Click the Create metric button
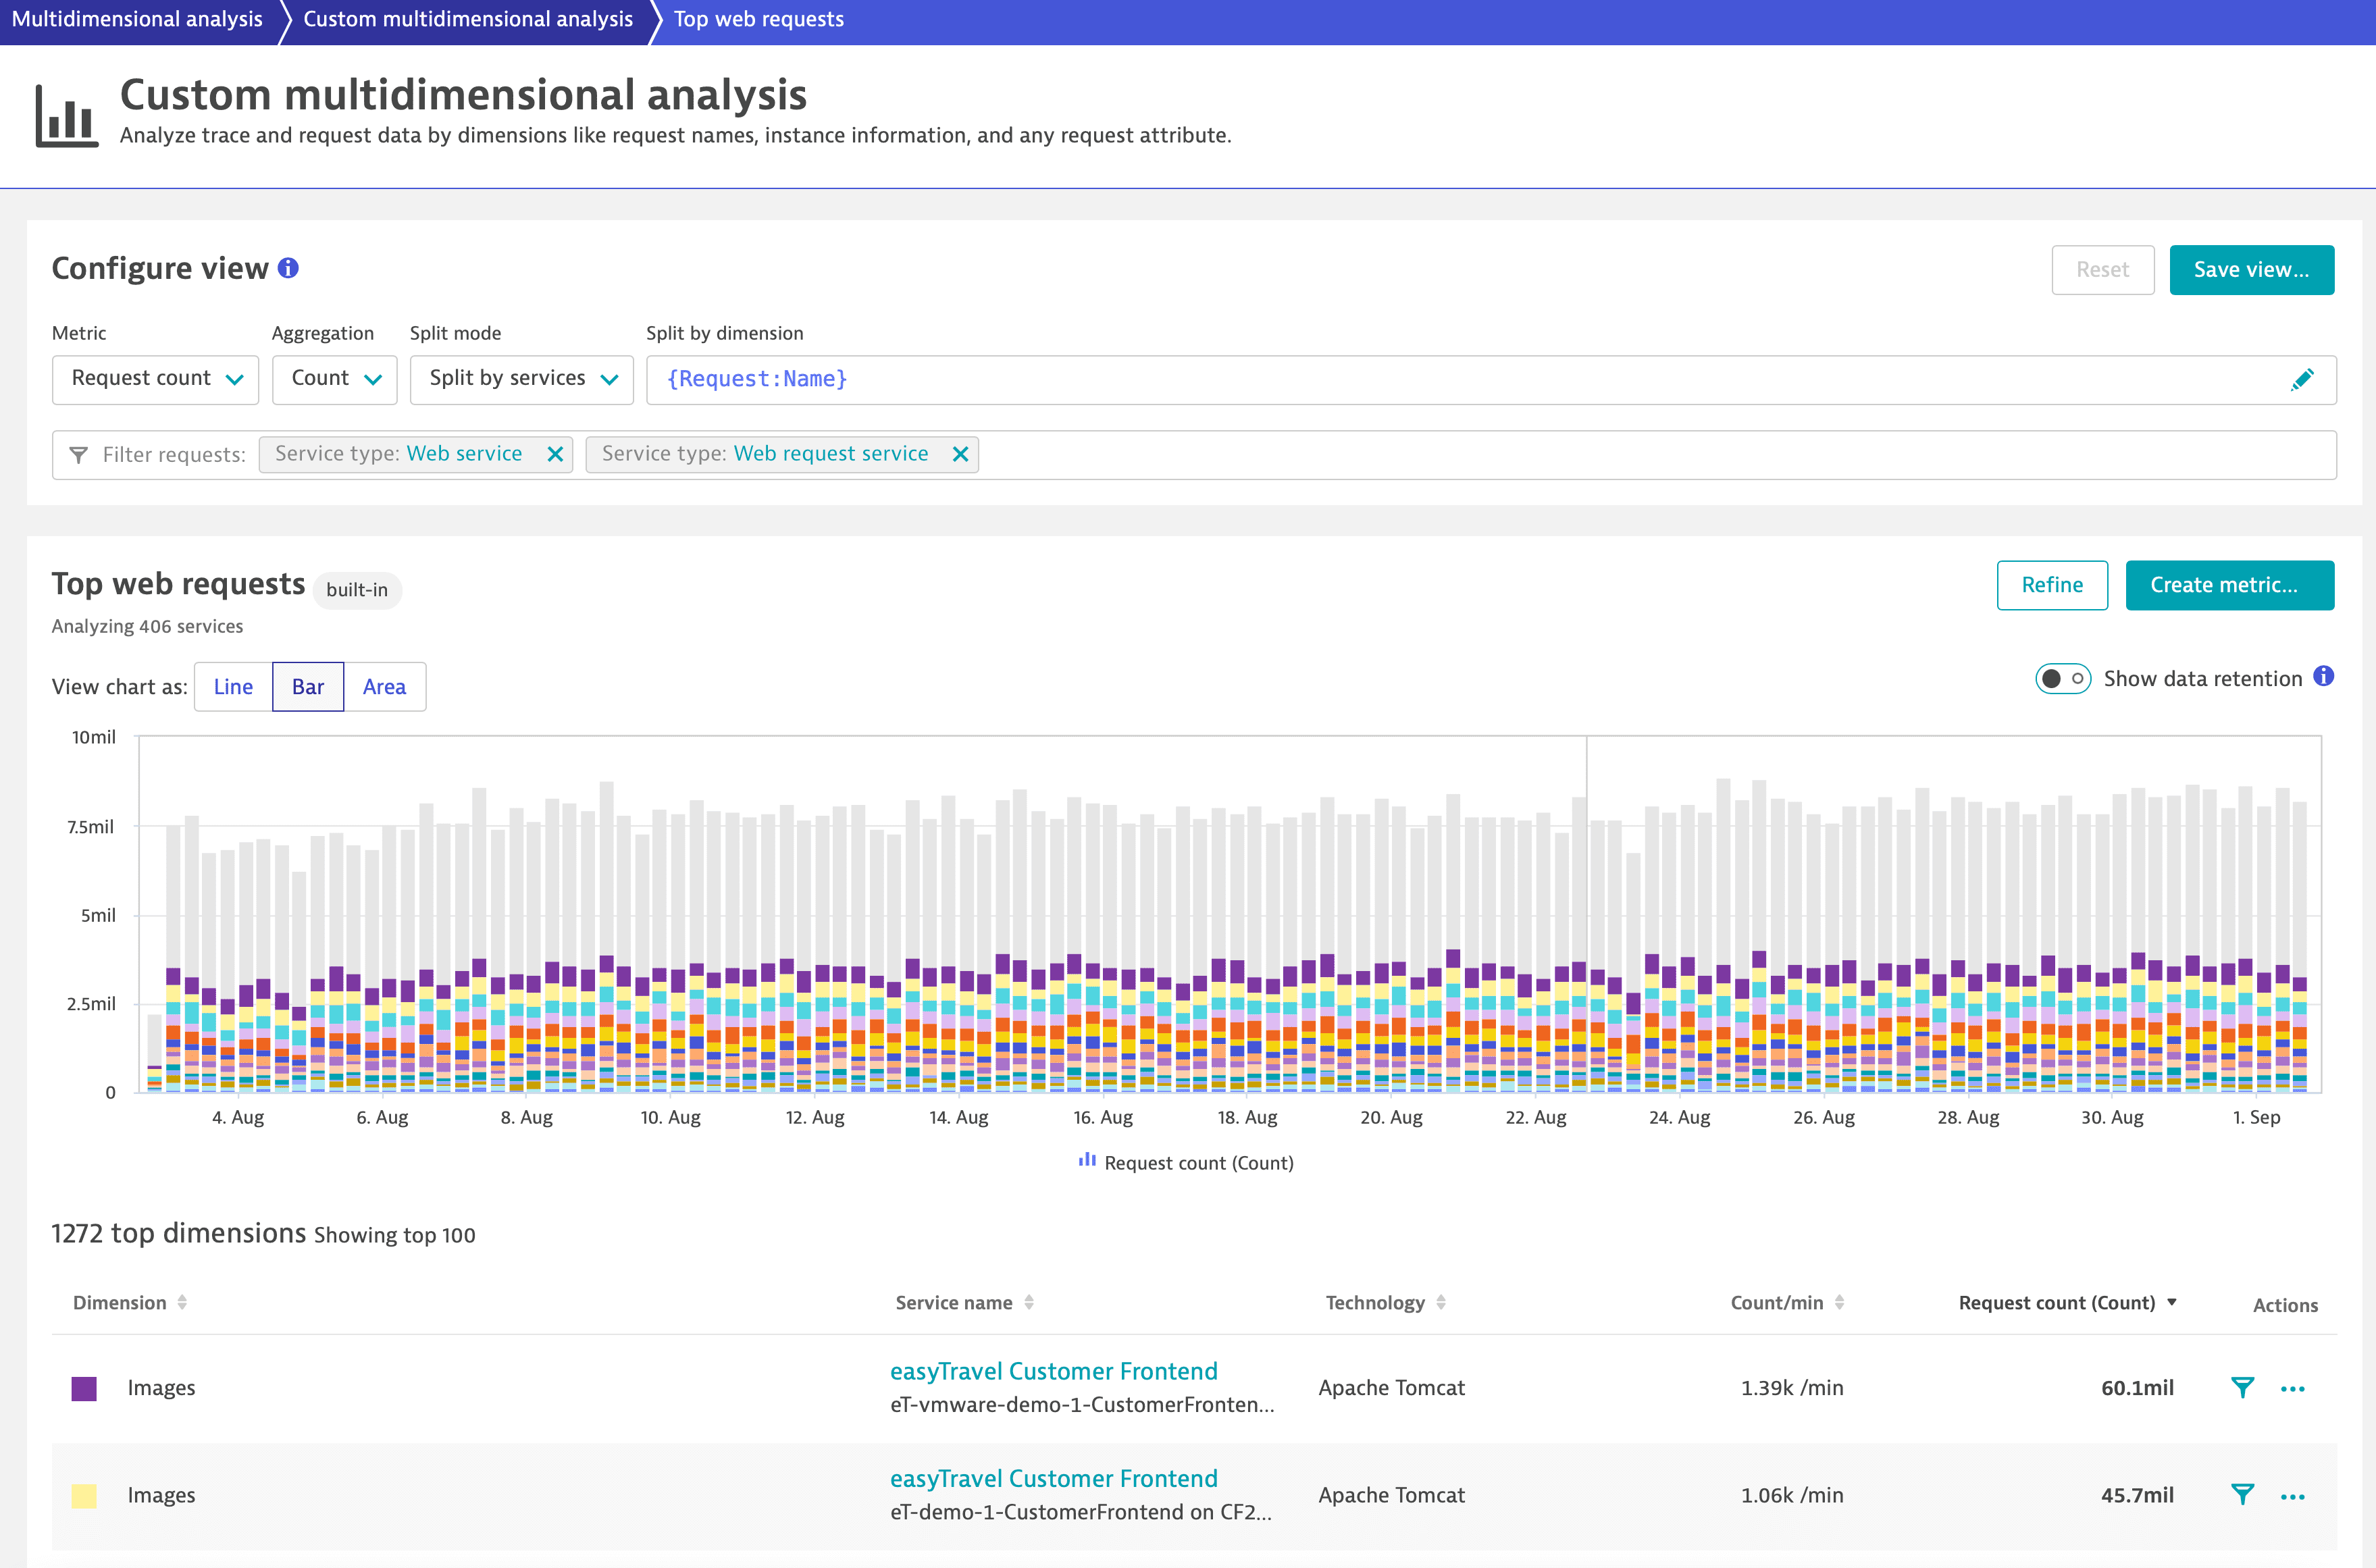 [2229, 585]
